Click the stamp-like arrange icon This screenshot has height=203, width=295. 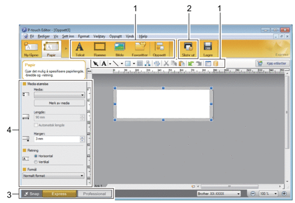(148, 64)
